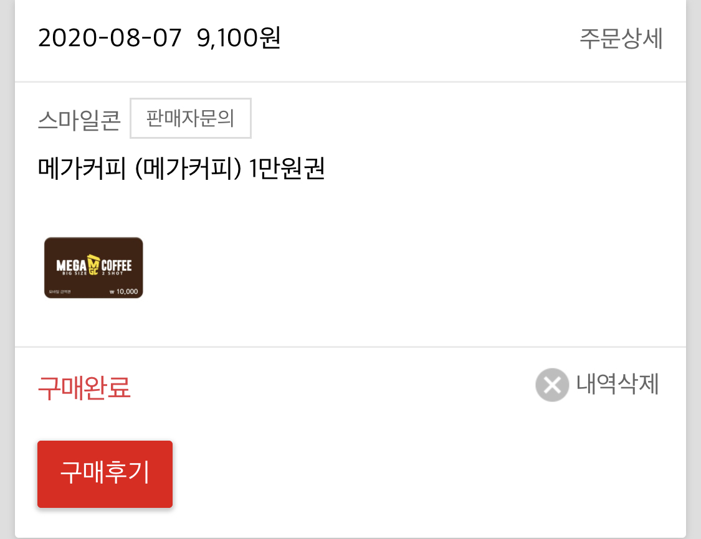The image size is (701, 539).
Task: Click the gray X delete icon
Action: click(552, 385)
